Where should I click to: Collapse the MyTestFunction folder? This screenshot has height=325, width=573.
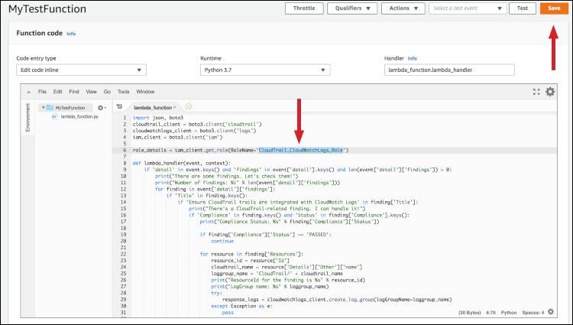coord(43,108)
